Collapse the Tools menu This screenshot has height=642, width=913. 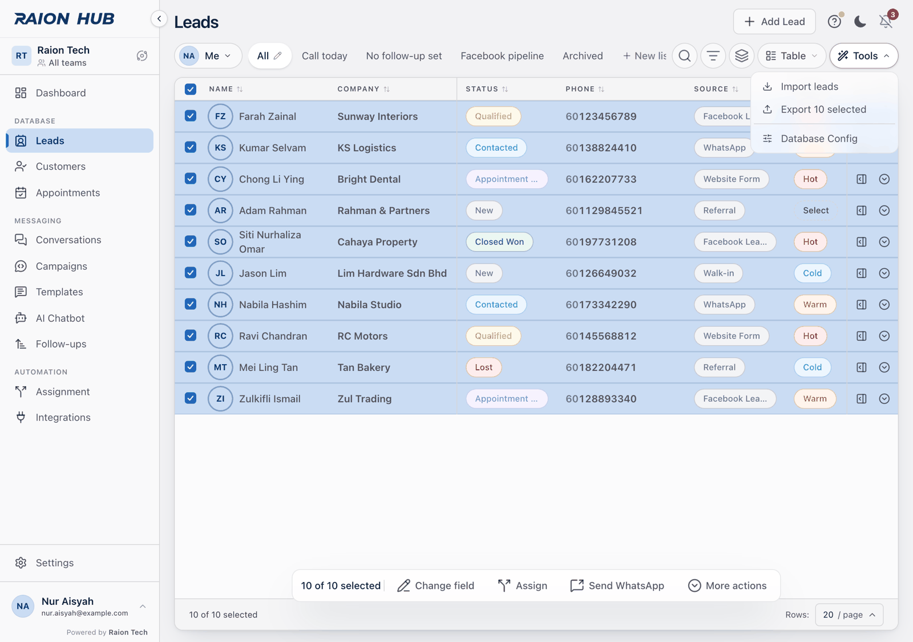click(863, 56)
